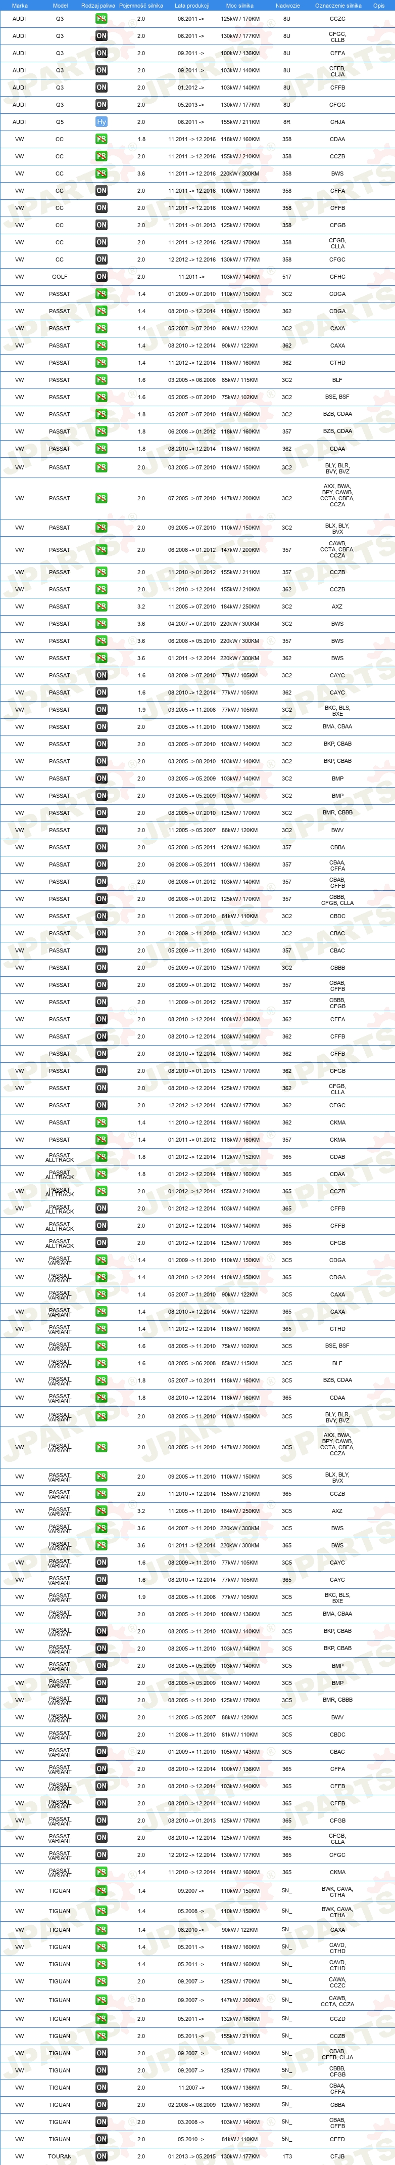This screenshot has width=395, height=2165.
Task: Click the Rodzaj paliwa column header
Action: click(98, 5)
